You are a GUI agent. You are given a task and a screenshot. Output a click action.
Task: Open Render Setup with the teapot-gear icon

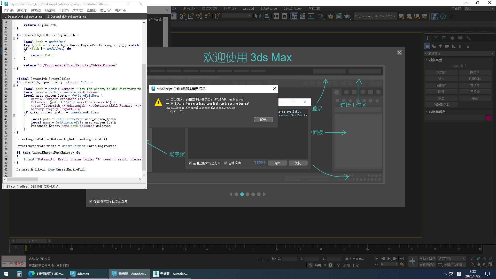(330, 16)
